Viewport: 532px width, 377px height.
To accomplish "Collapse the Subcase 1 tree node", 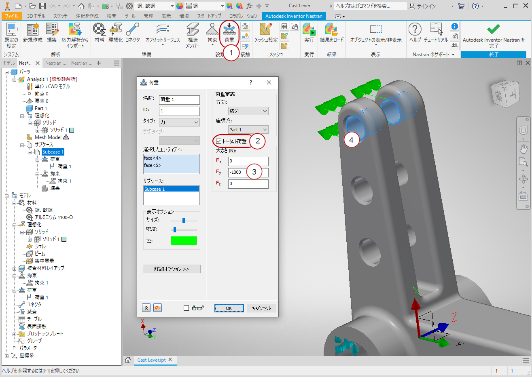I will (30, 152).
